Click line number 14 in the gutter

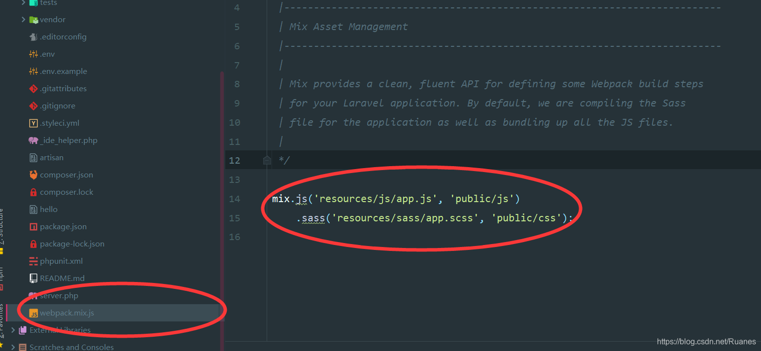click(x=235, y=199)
